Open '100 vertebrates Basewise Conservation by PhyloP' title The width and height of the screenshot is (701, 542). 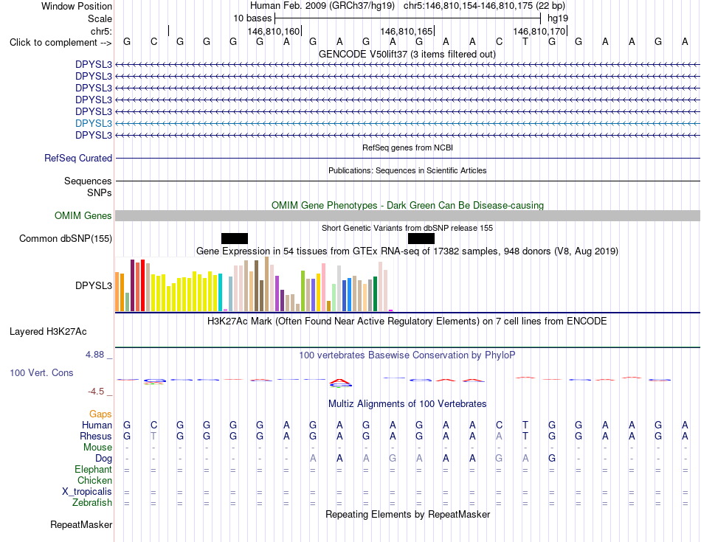tap(407, 355)
